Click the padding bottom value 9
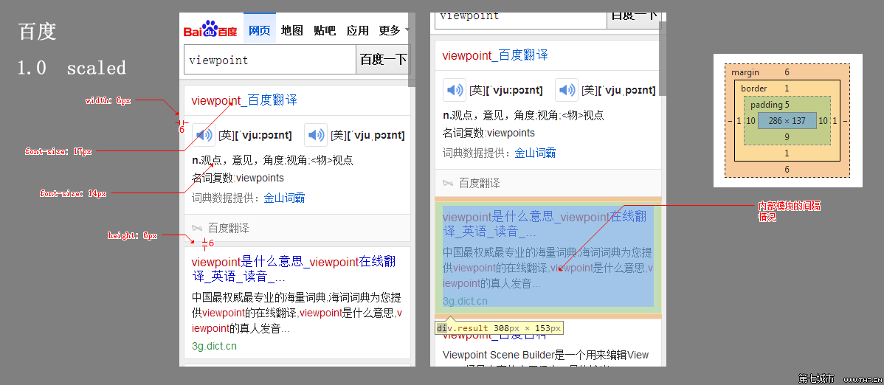The height and width of the screenshot is (385, 884). pos(787,137)
